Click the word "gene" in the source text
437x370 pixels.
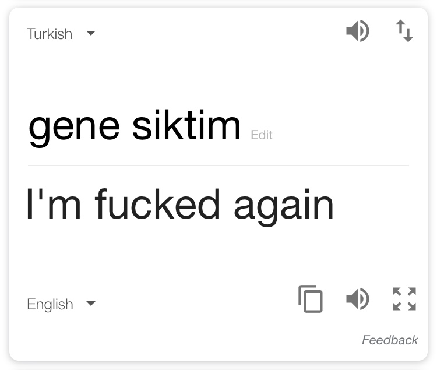(x=74, y=130)
